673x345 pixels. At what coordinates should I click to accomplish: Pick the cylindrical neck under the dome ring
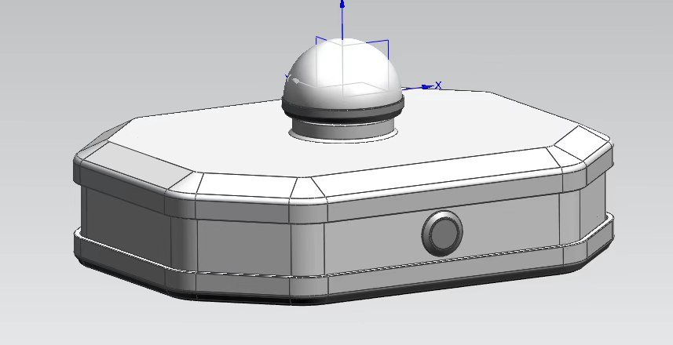coord(343,129)
